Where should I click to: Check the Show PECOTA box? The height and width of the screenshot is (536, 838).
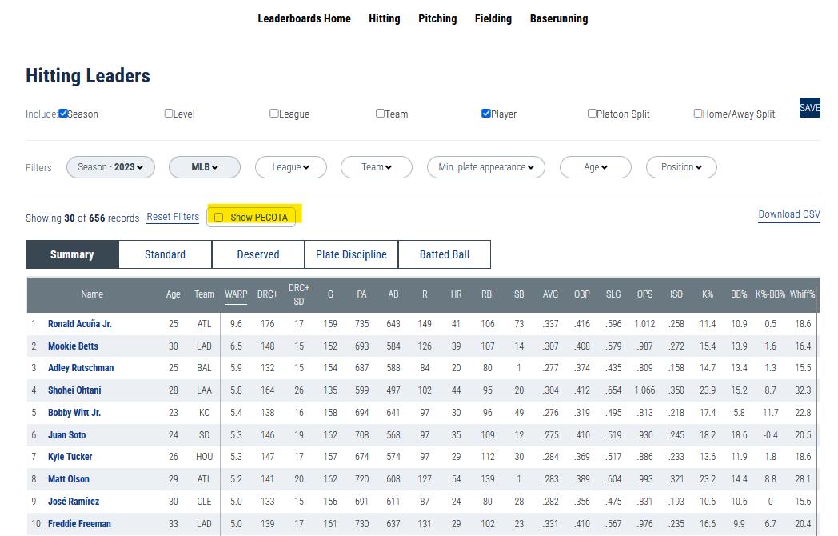click(x=218, y=217)
